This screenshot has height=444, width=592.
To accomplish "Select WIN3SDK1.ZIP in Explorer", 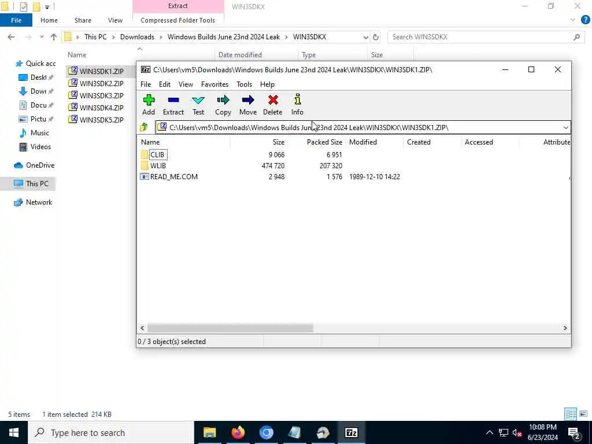I will coord(102,71).
